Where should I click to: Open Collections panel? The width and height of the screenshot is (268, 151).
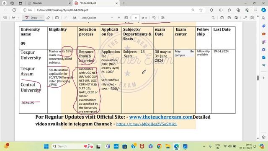click(x=238, y=10)
